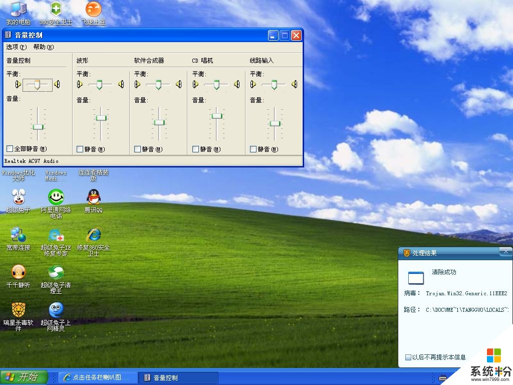
Task: Select Windows Medi... desktop label
Action: pos(56,175)
